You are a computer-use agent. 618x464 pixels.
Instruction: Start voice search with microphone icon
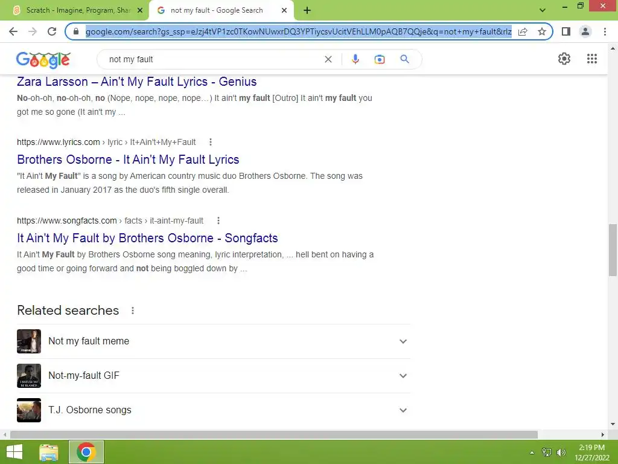pyautogui.click(x=355, y=59)
